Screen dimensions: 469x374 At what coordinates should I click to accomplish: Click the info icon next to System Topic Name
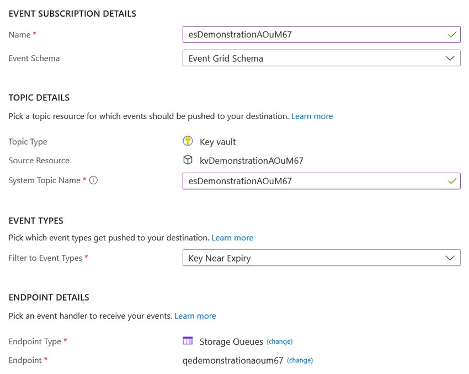[93, 180]
